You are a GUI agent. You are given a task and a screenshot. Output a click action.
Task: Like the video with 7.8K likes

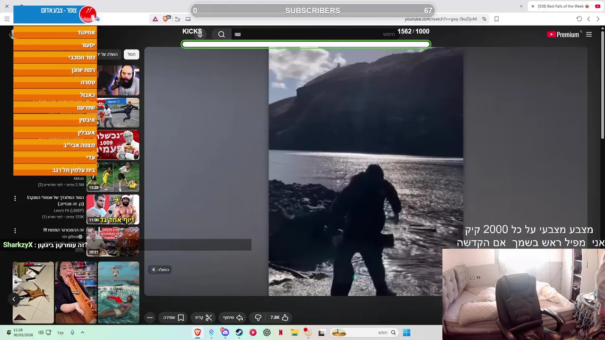(279, 317)
